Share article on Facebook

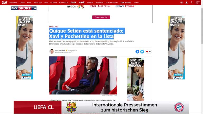point(137,51)
